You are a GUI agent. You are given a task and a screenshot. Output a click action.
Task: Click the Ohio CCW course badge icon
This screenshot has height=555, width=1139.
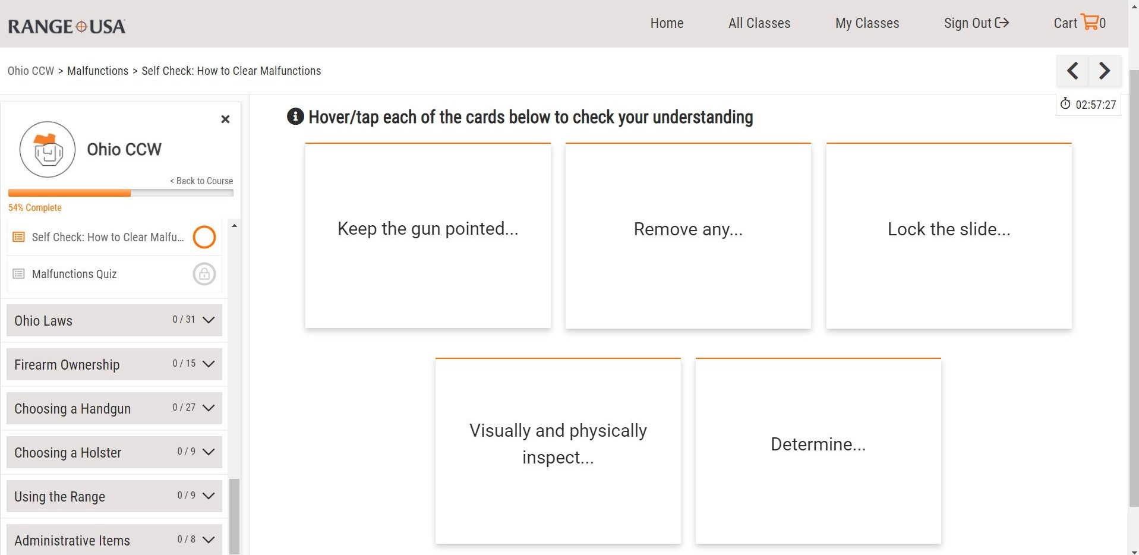[x=48, y=150]
